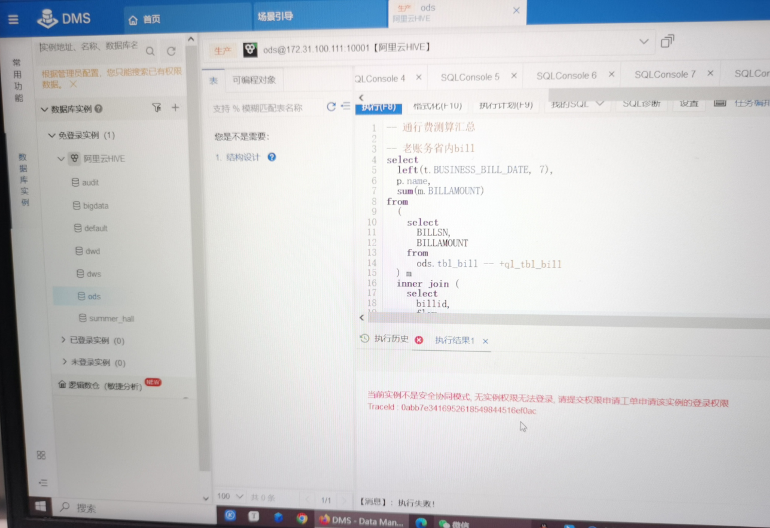Collapse the 数据库实例 section
770x528 pixels.
[44, 110]
